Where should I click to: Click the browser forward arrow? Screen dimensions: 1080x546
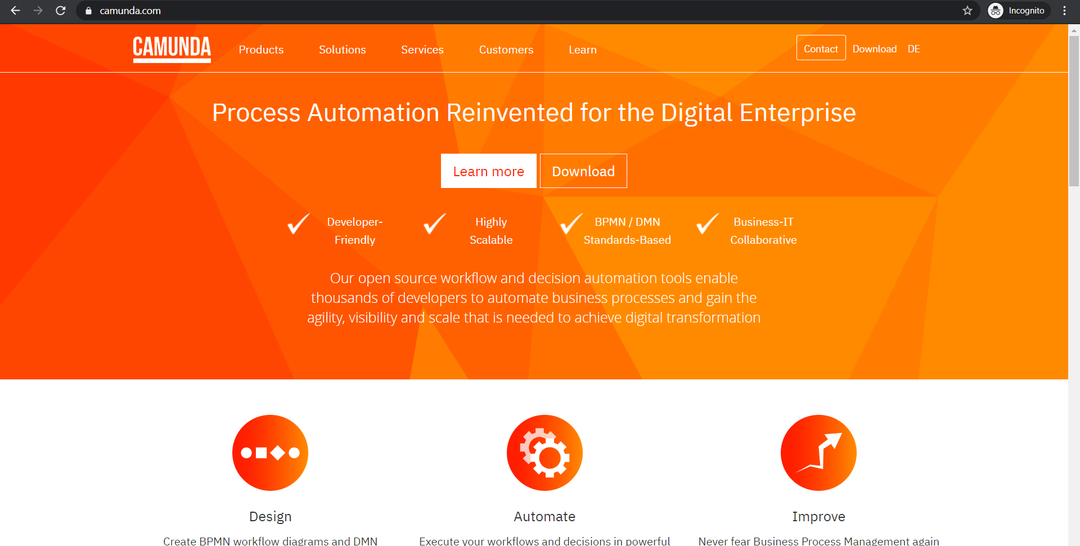click(38, 11)
